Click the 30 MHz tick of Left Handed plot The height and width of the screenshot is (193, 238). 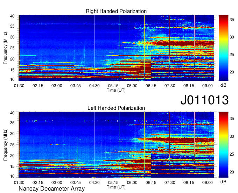coord(12,134)
